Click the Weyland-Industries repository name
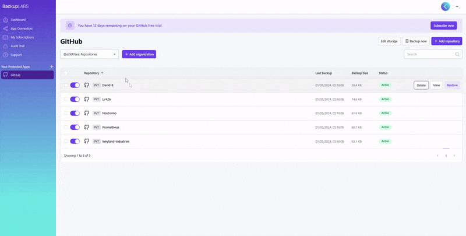The height and width of the screenshot is (236, 466). (115, 142)
